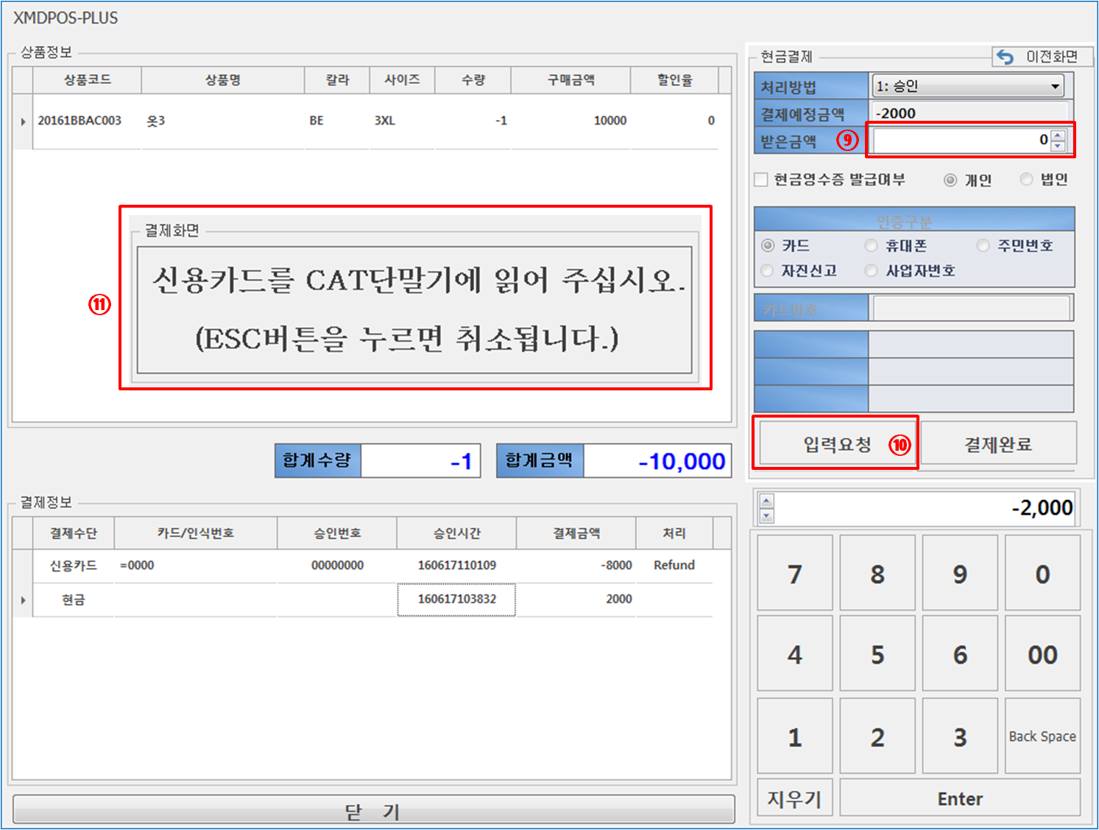1099x830 pixels.
Task: Click the 수량 column header
Action: [x=473, y=80]
